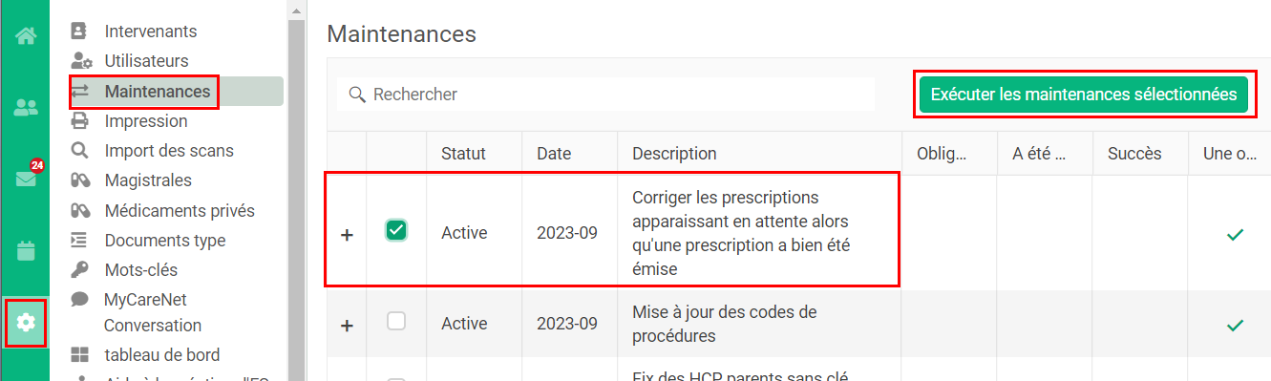Image resolution: width=1271 pixels, height=381 pixels.
Task: Click the printer icon beside Impression
Action: pyautogui.click(x=80, y=121)
